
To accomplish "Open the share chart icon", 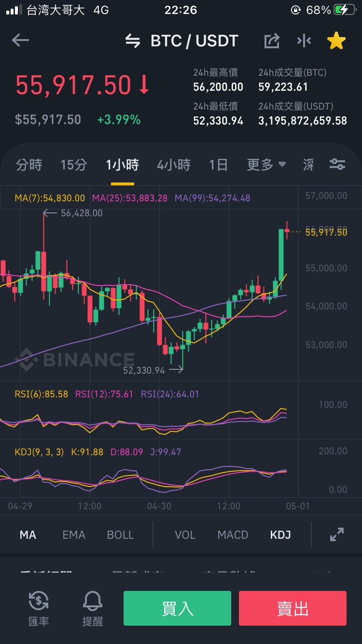I will [272, 41].
